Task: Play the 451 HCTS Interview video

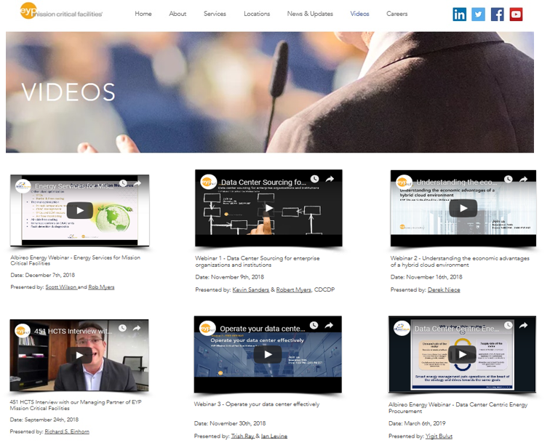Action: coord(79,355)
